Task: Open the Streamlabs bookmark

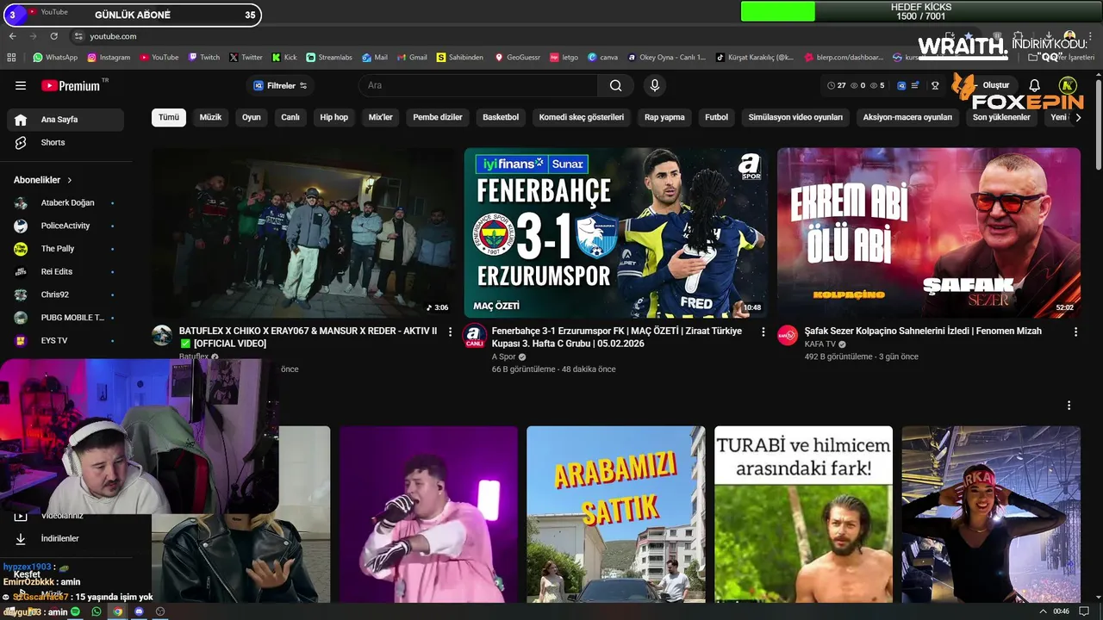Action: pos(329,58)
